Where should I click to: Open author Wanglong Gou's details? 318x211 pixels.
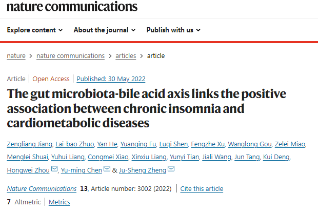[x=250, y=144]
